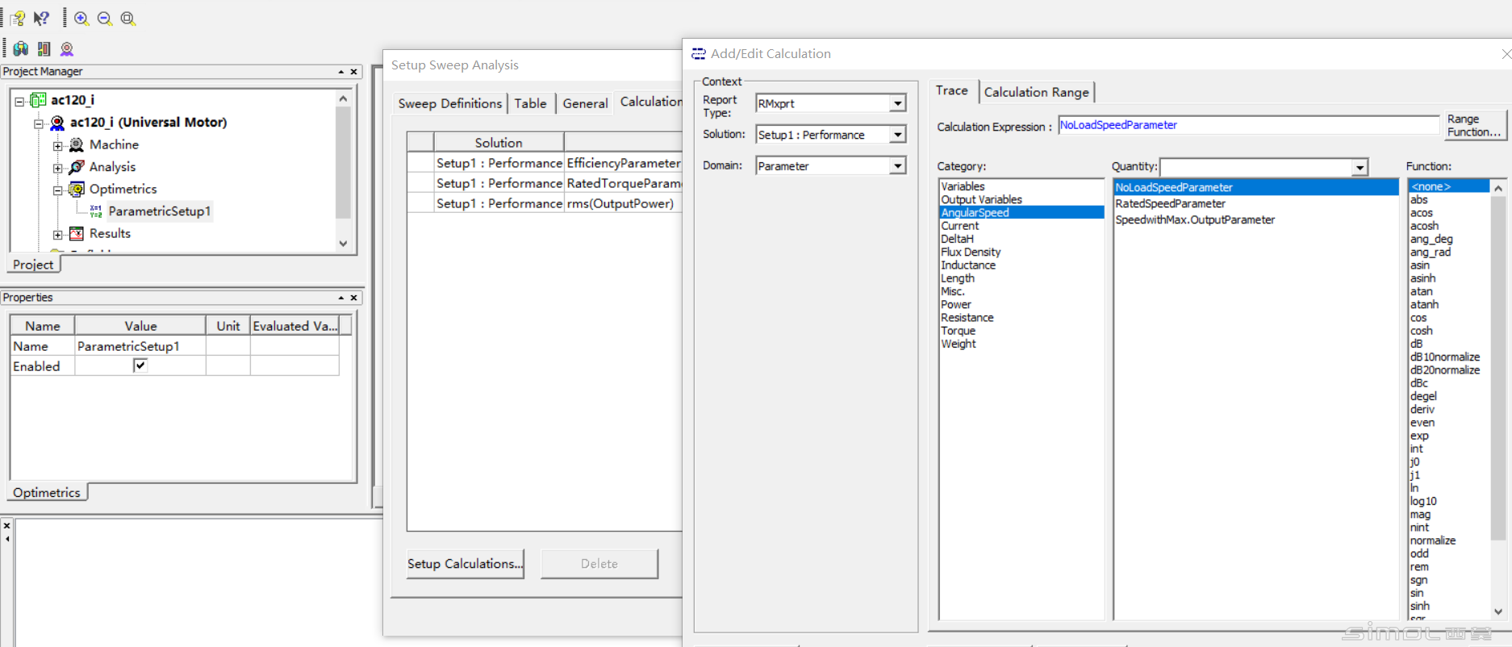Image resolution: width=1512 pixels, height=647 pixels.
Task: Collapse the ac120_i project root node
Action: [19, 102]
